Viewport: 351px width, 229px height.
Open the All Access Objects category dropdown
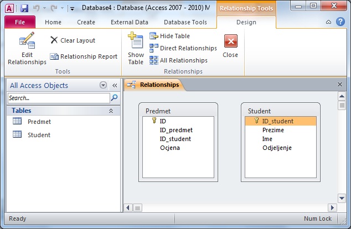pos(103,85)
